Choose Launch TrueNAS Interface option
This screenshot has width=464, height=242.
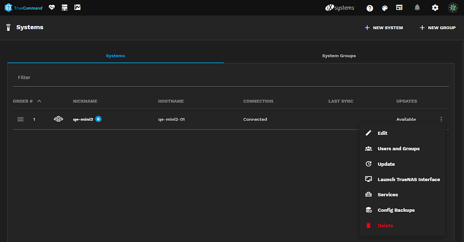click(408, 179)
